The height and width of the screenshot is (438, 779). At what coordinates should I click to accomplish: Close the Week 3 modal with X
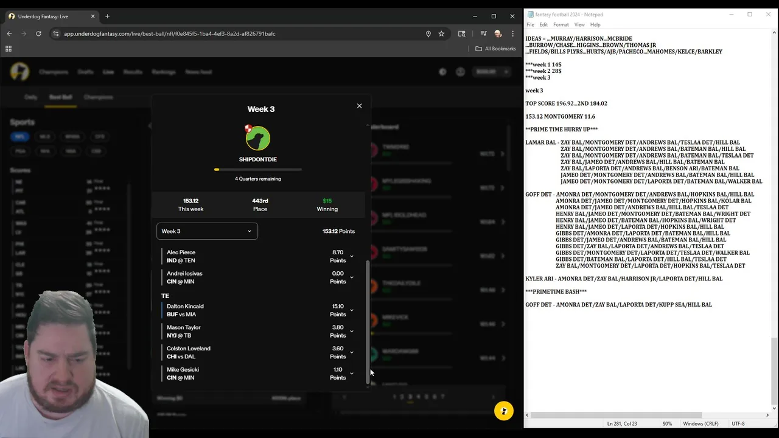point(359,106)
